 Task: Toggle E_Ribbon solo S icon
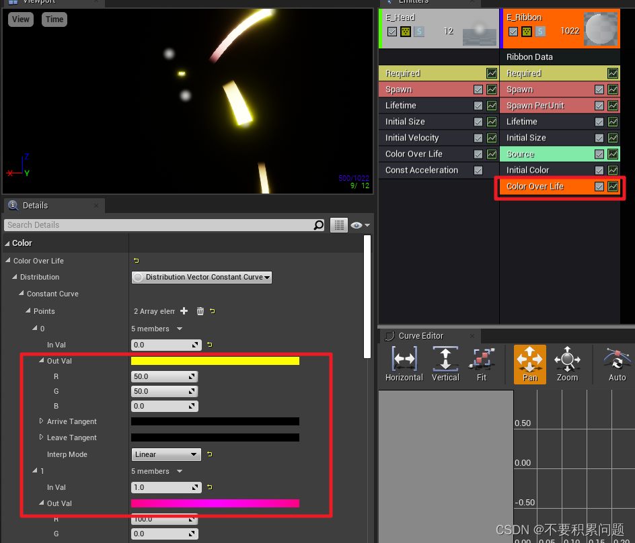540,31
